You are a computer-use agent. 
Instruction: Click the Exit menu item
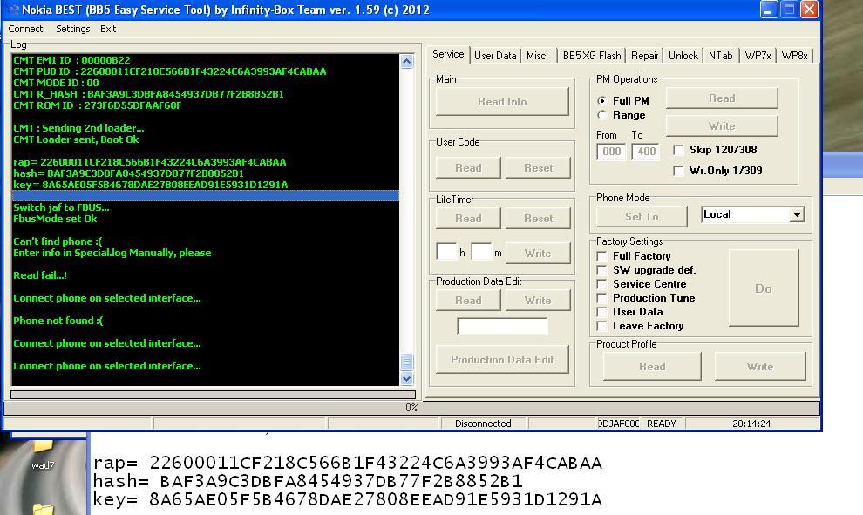pos(108,29)
